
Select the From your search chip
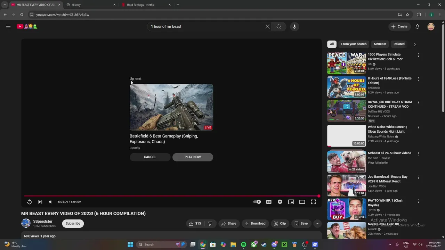click(354, 44)
